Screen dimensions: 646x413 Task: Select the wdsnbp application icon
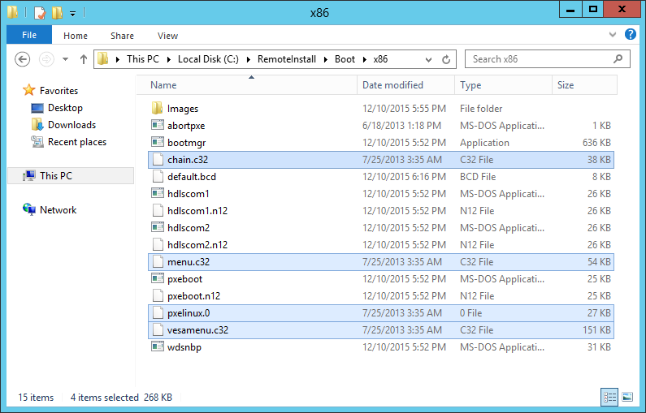158,346
